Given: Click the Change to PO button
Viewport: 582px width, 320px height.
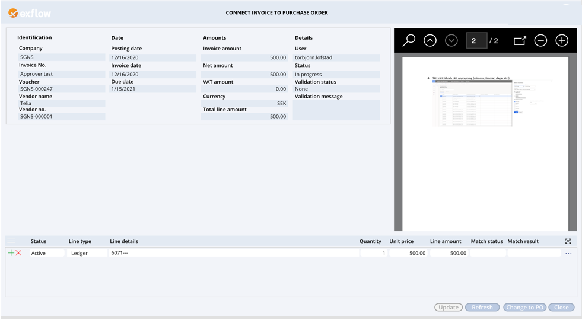Looking at the screenshot, I should tap(524, 308).
